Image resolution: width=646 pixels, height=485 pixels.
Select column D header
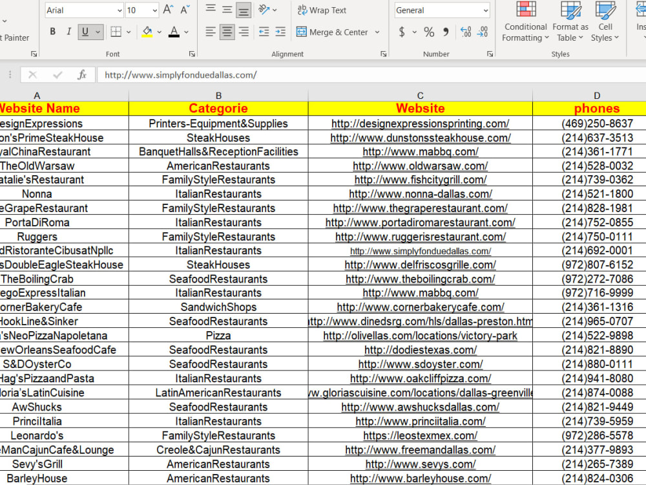pos(597,96)
